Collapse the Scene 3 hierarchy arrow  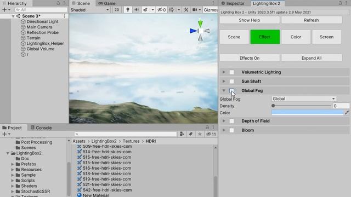(x=13, y=16)
